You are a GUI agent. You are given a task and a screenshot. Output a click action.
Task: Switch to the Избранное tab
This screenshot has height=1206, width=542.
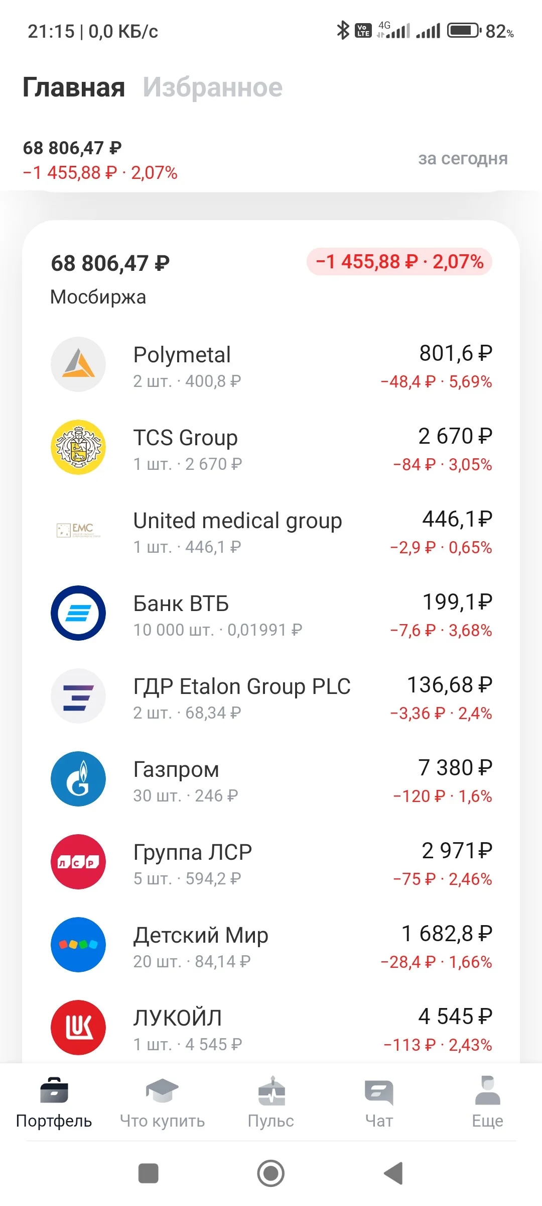pyautogui.click(x=213, y=87)
